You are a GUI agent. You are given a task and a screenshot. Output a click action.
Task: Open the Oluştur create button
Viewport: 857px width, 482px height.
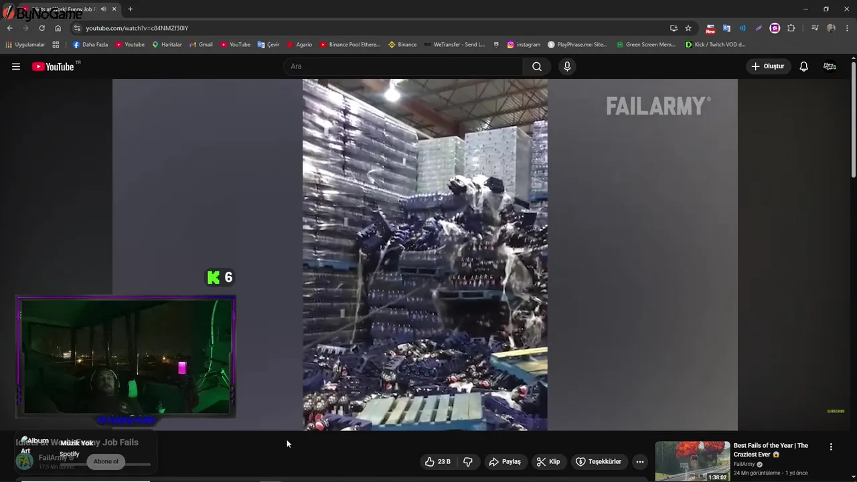pyautogui.click(x=769, y=66)
